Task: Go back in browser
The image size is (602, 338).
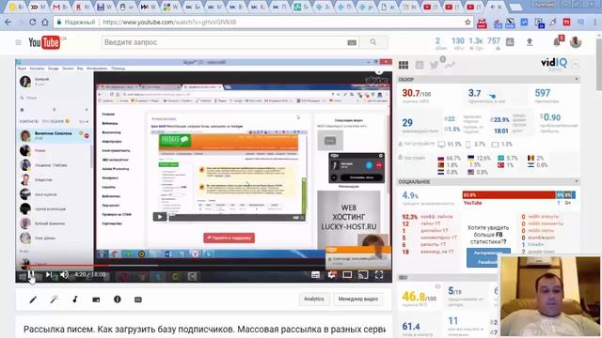Action: [8, 23]
